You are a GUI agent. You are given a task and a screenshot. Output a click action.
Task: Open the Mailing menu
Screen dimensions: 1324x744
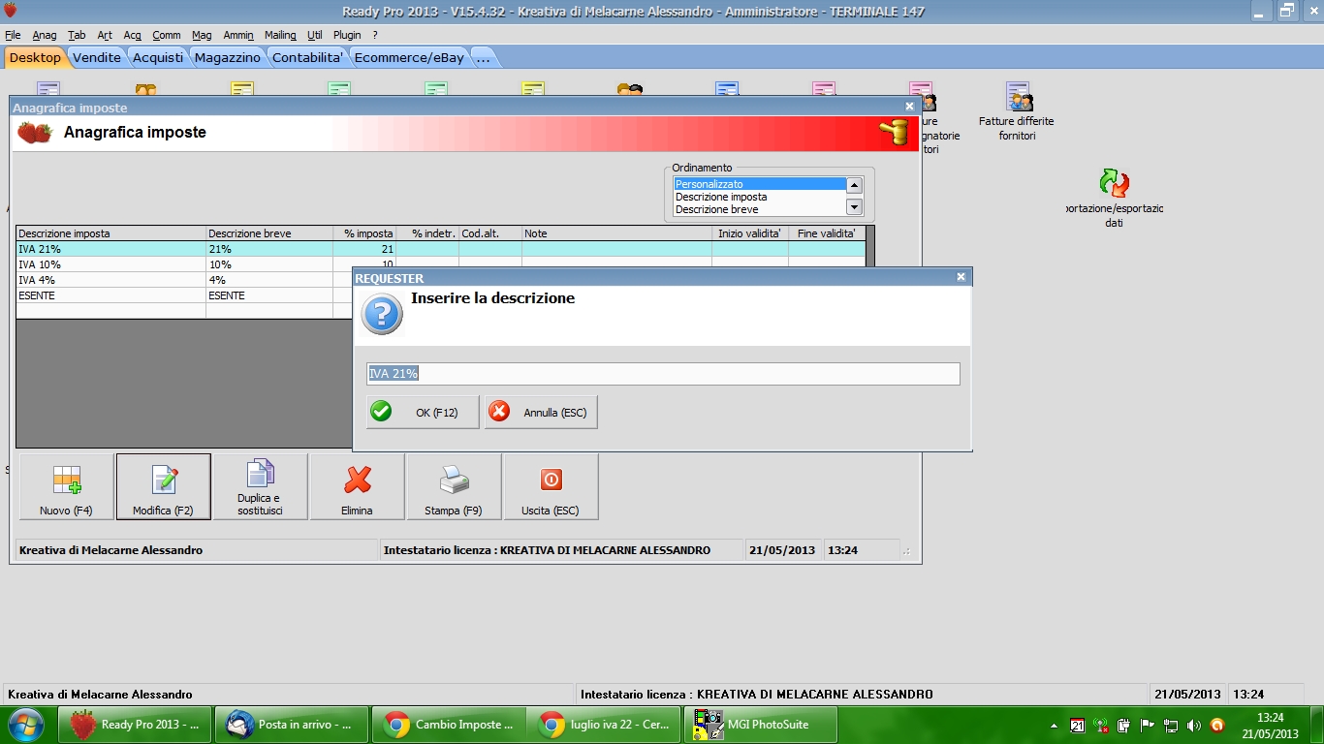click(281, 35)
